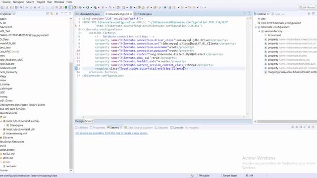Collapse All in Project Explorer toolbar

click(x=48, y=14)
